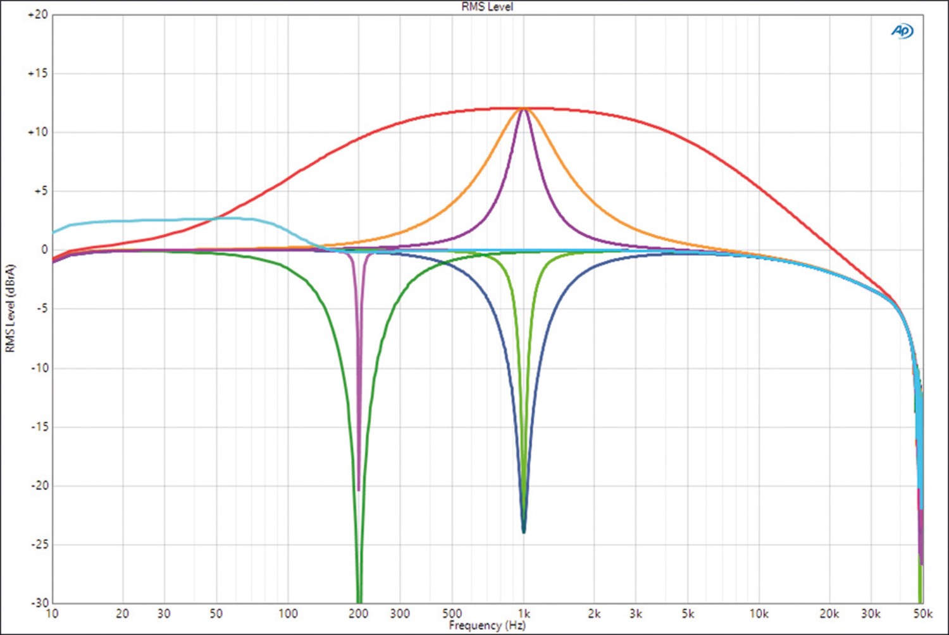Viewport: 949px width, 635px height.
Task: Click the 1k tick label on frequency axis
Action: [x=524, y=614]
